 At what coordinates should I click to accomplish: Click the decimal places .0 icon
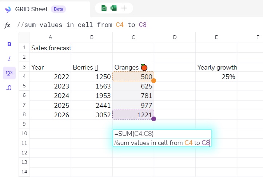pyautogui.click(x=9, y=88)
